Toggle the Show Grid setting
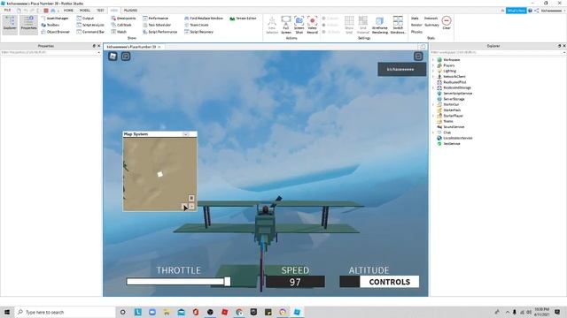This screenshot has width=567, height=318. [349, 25]
